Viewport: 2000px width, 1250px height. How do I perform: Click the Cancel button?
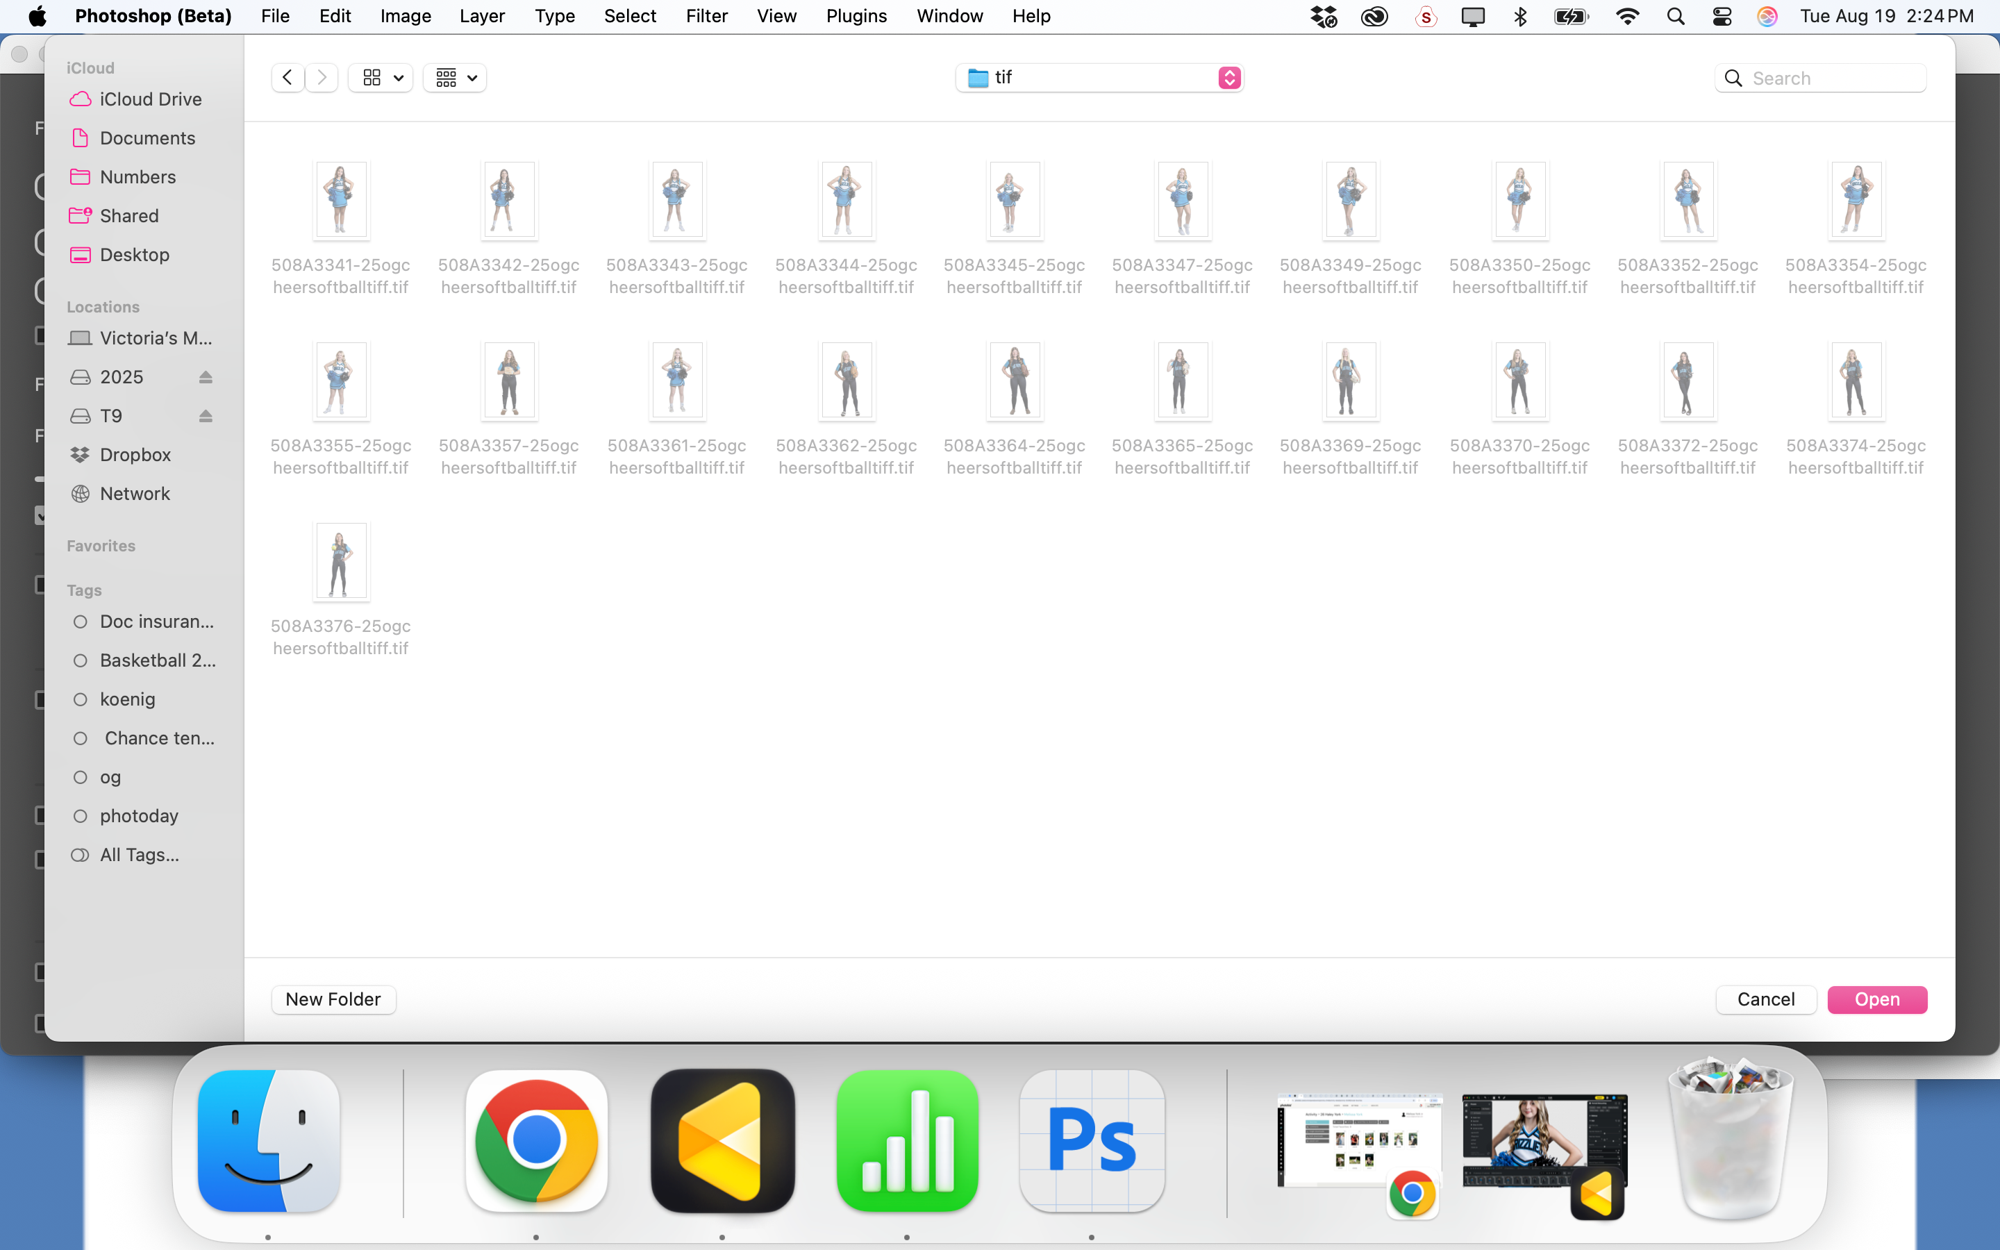pyautogui.click(x=1765, y=999)
